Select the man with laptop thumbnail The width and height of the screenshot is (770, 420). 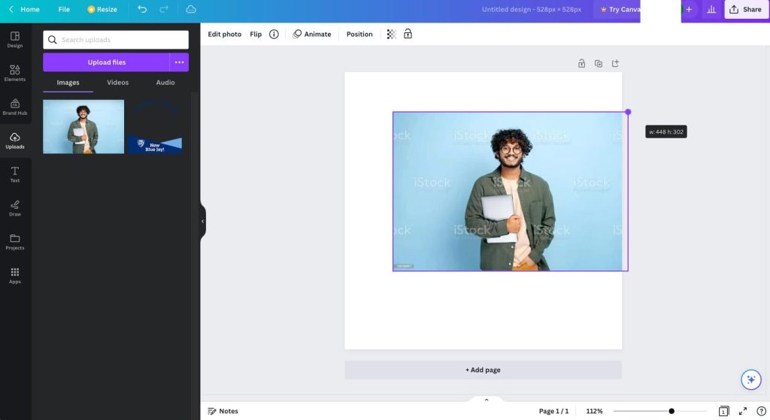(83, 126)
